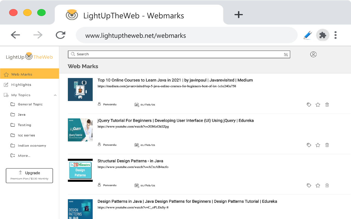Viewport: 351px width, 219px height.
Task: Click the date calendar icon on Java Courses row
Action: pyautogui.click(x=137, y=105)
